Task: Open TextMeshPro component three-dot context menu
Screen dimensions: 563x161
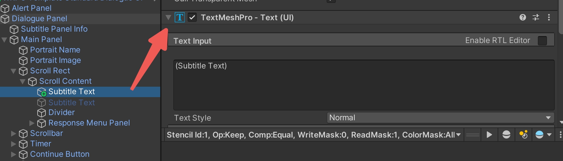Action: pos(549,17)
